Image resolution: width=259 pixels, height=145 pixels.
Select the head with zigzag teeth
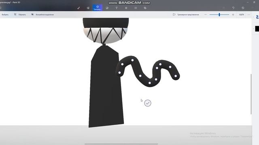106,31
